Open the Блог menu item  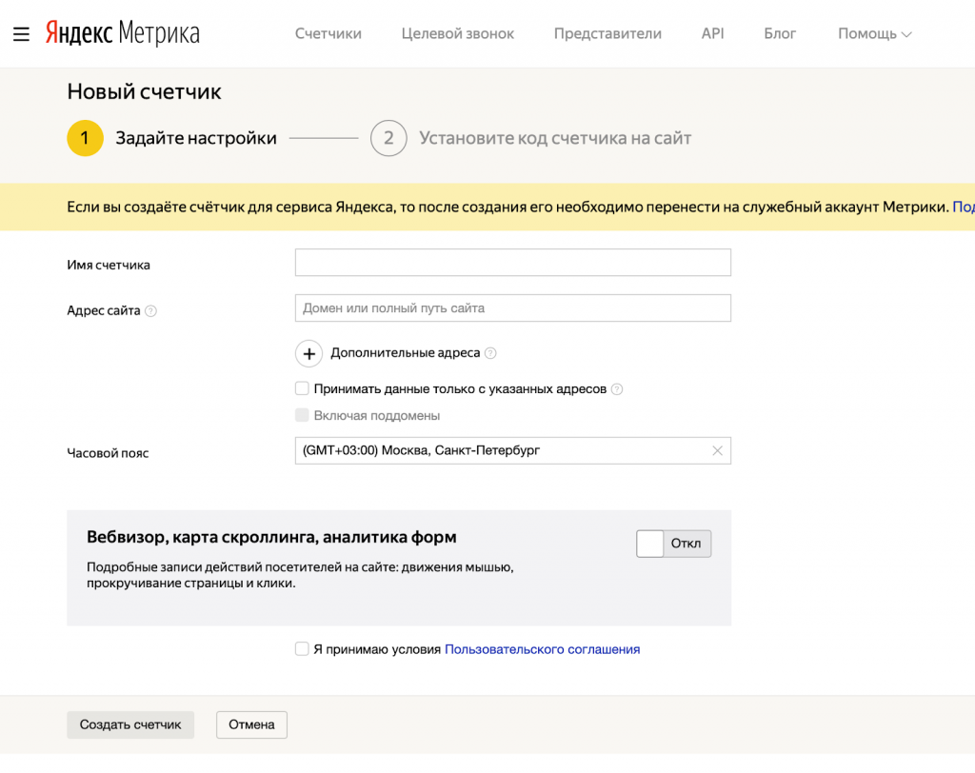pos(780,33)
